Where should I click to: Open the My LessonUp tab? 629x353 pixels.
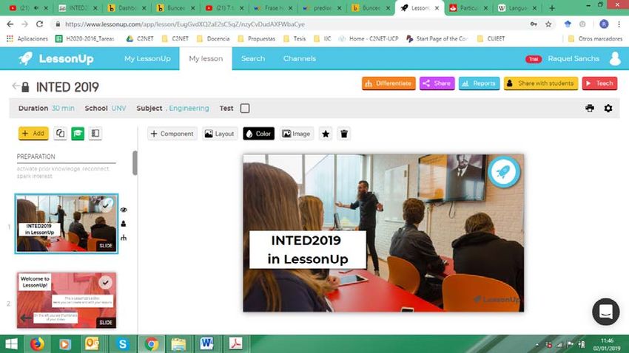click(x=147, y=58)
